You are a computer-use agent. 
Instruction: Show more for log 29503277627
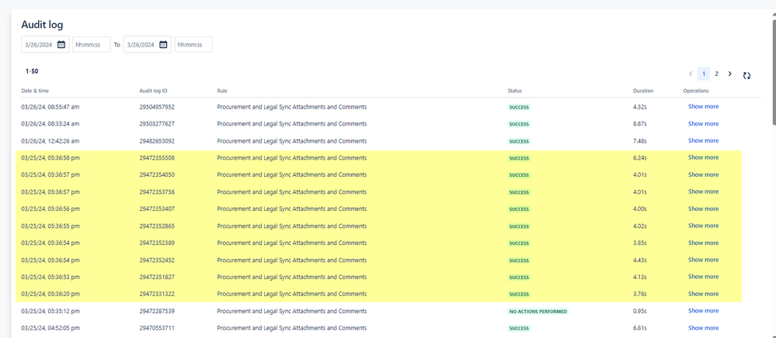(x=703, y=123)
